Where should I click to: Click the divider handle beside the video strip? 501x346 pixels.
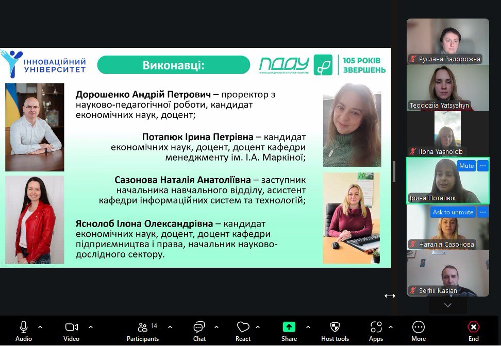click(x=394, y=171)
